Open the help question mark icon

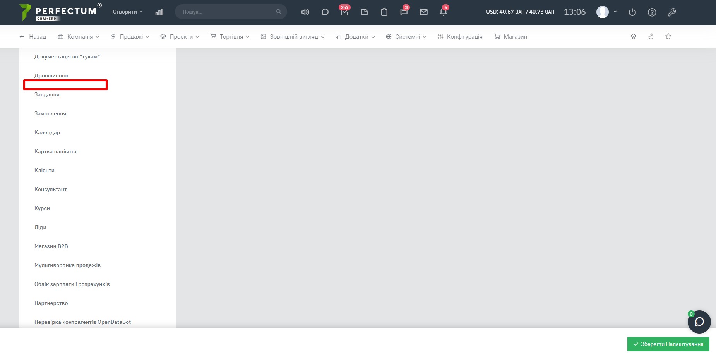[652, 12]
